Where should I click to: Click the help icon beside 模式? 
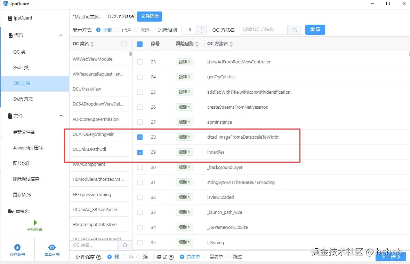[171, 257]
